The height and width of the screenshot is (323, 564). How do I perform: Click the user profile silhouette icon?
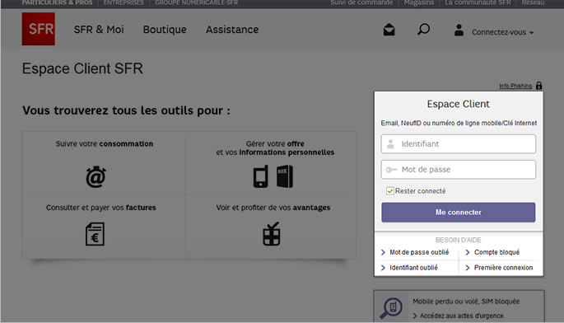(x=459, y=30)
